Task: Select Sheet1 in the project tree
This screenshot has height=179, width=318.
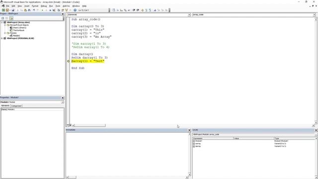Action: click(x=19, y=28)
